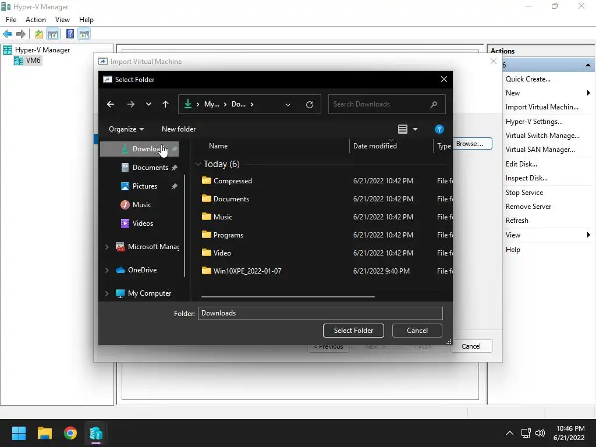Click the Folder name input field
Screen dimensions: 596x447
(320, 313)
